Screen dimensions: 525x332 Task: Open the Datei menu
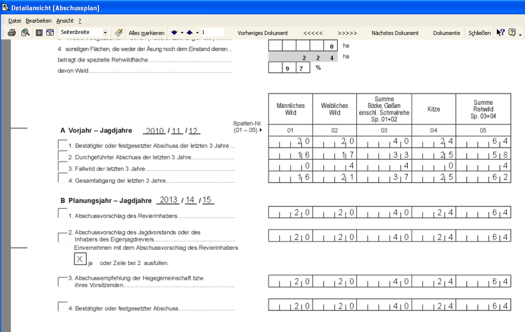[x=15, y=20]
